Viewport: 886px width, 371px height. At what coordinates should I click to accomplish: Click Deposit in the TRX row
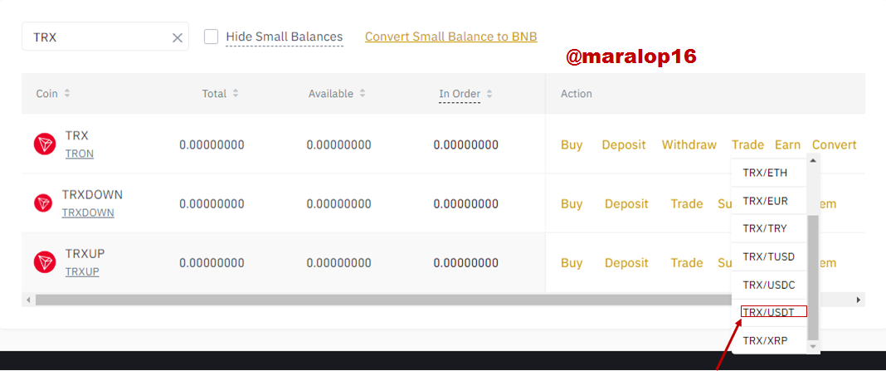tap(623, 144)
